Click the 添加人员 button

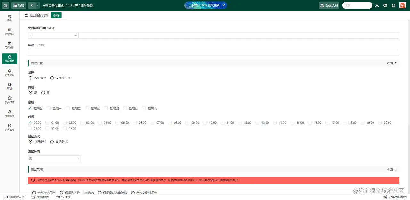point(329,5)
